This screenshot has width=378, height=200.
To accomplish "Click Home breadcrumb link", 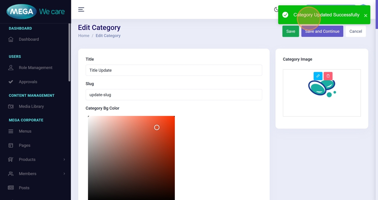I will pyautogui.click(x=84, y=36).
